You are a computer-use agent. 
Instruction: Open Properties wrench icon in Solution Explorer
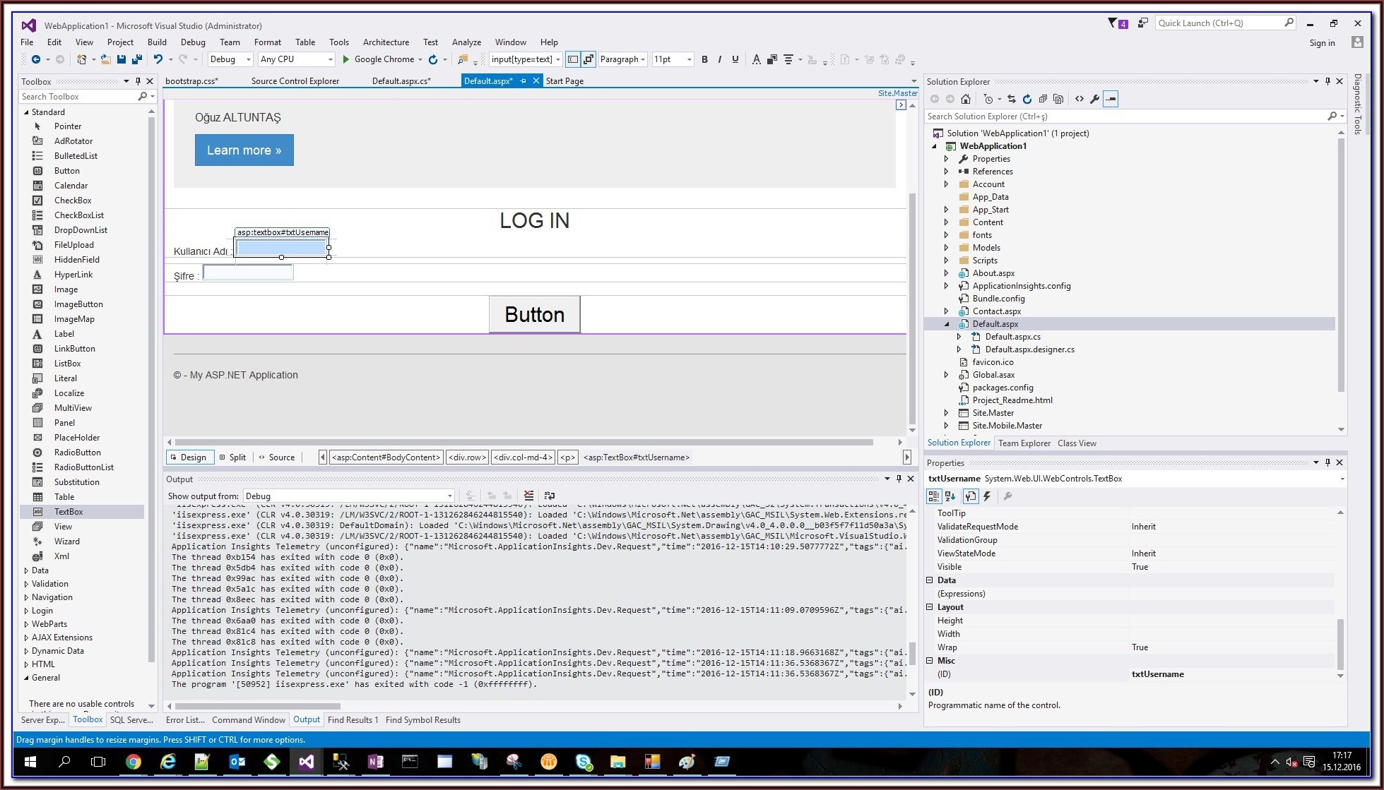[1094, 99]
